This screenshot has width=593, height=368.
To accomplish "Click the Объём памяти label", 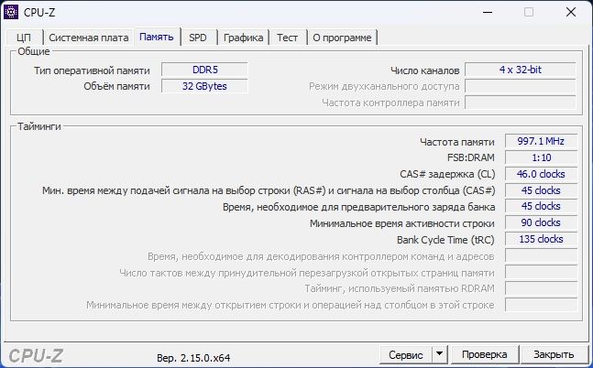I will [117, 87].
